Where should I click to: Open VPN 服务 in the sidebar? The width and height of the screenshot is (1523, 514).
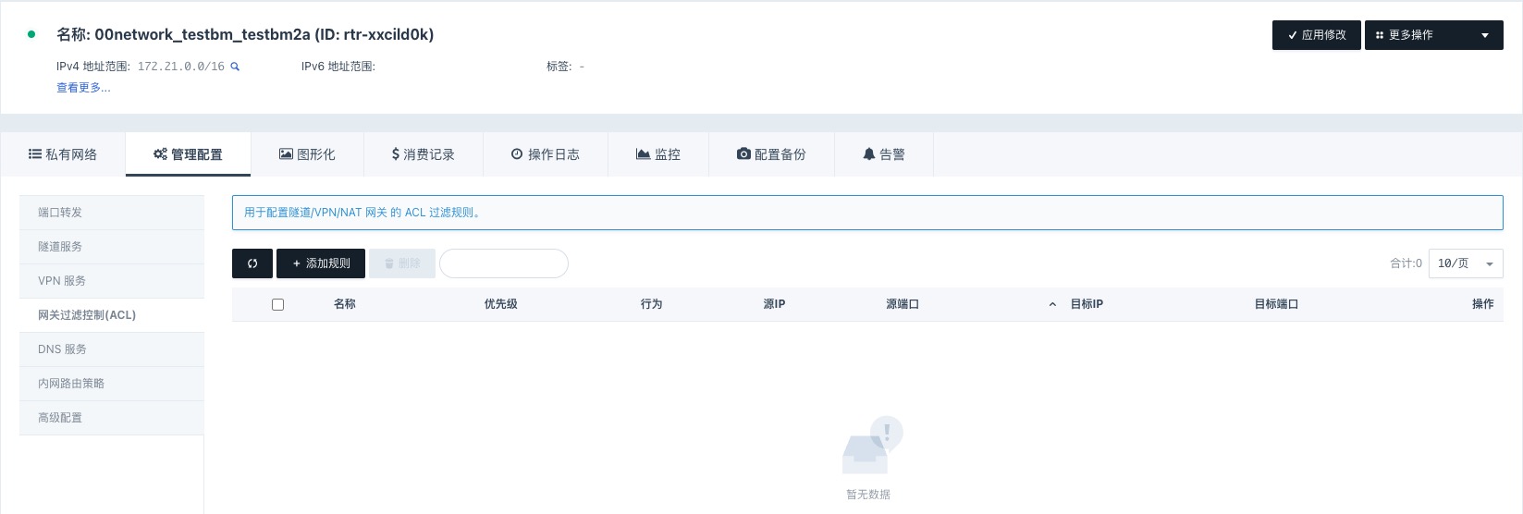[112, 281]
